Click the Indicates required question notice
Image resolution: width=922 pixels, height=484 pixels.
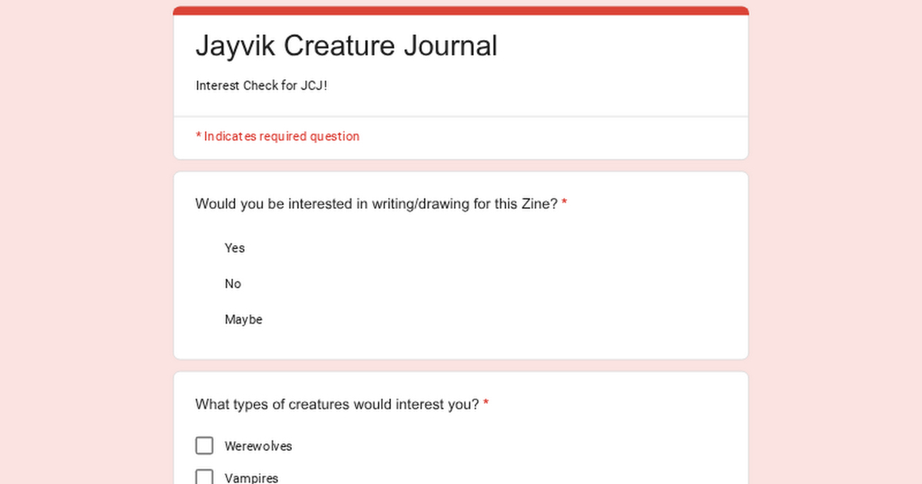[281, 137]
